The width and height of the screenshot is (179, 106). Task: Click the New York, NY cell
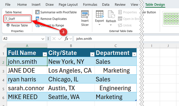pyautogui.click(x=71, y=62)
